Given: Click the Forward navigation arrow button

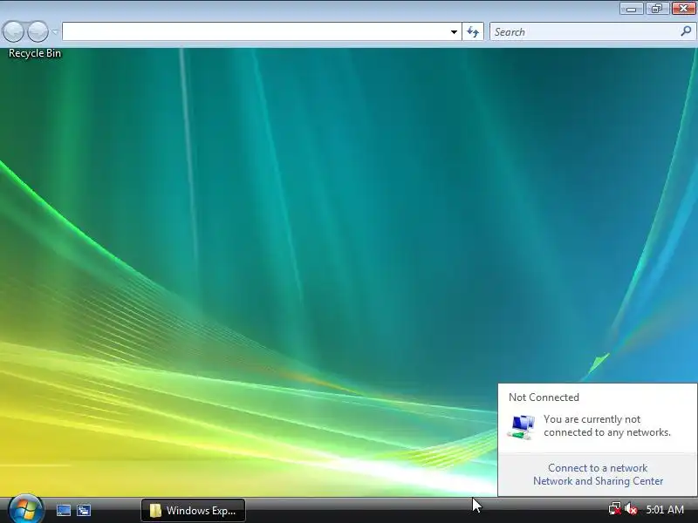Looking at the screenshot, I should (x=38, y=31).
